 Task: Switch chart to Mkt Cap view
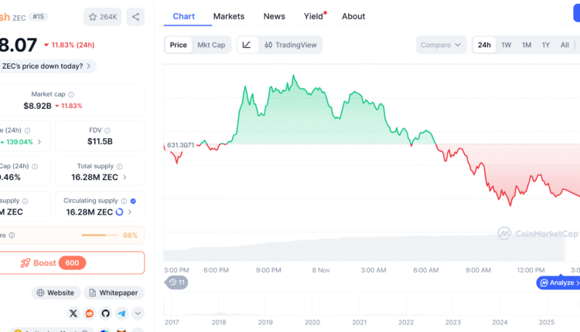coord(211,45)
